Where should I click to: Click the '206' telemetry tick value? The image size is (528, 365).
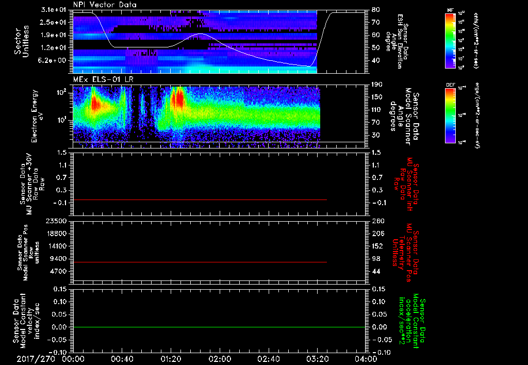coord(377,234)
